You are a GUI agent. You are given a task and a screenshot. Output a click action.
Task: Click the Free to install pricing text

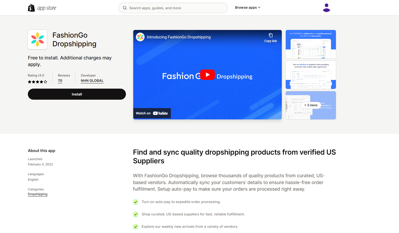click(70, 61)
